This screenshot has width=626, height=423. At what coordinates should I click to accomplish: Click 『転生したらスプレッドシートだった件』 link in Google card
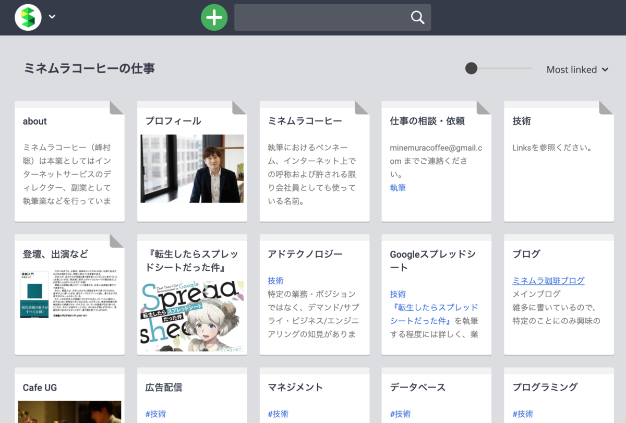(x=434, y=314)
